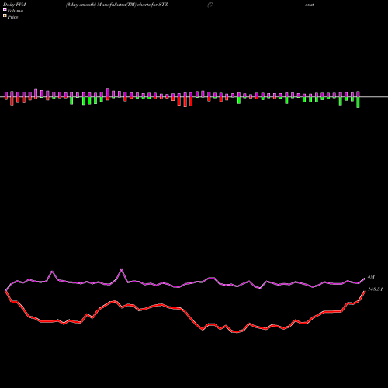Click the purple Volume legend swatch
Screen dimensions: 388x388
(5, 9)
